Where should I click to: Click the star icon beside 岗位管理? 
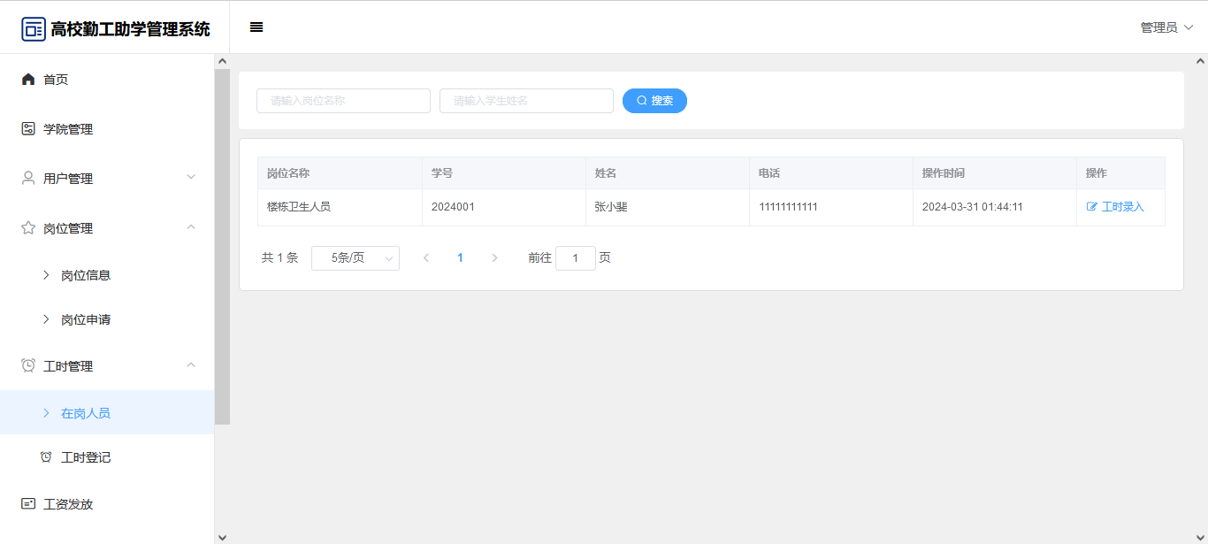pos(28,228)
